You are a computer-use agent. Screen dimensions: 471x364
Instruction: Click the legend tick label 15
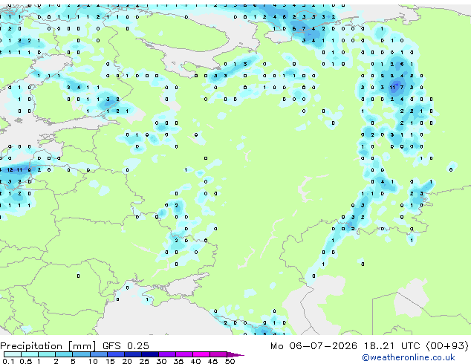(x=110, y=361)
